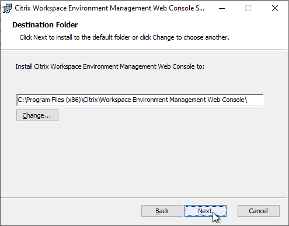Click the word 'Citrix' in the install path
The width and height of the screenshot is (289, 226).
(90, 100)
